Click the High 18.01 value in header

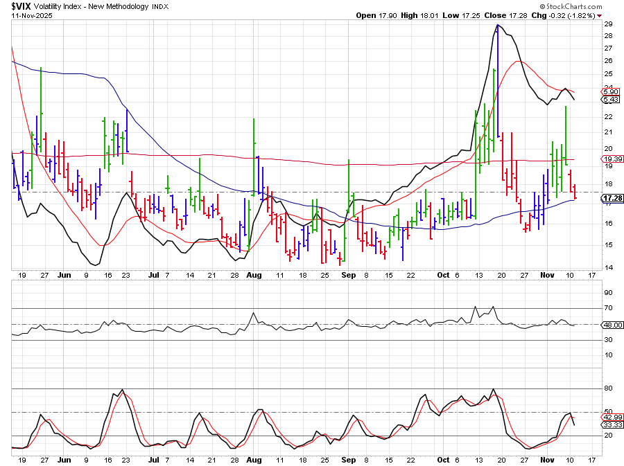click(x=415, y=15)
